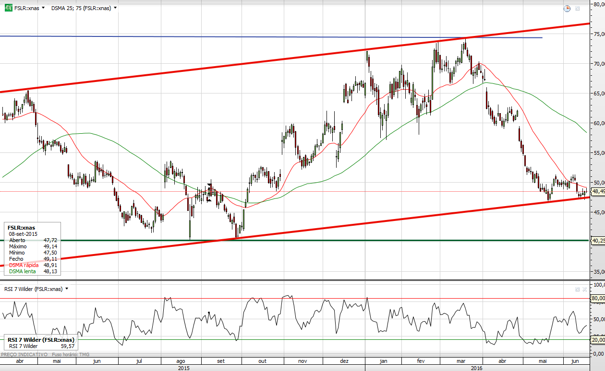Image resolution: width=605 pixels, height=371 pixels.
Task: Click the Máximo 49,14 row
Action: 33,246
